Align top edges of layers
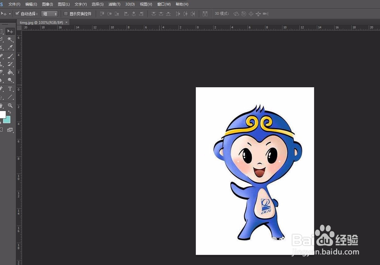The height and width of the screenshot is (265, 380). (x=102, y=14)
